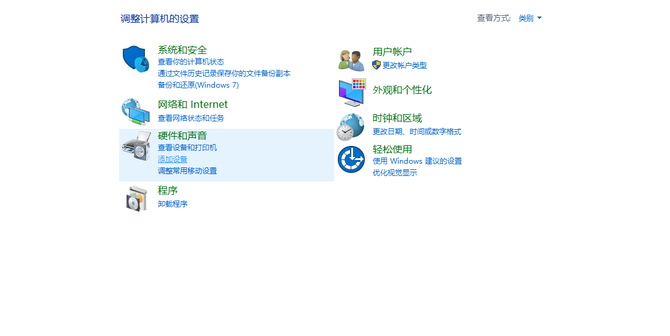Viewport: 670px width, 336px height.
Task: Click 通过文件历史记录保存你的文件备份副本 link
Action: pyautogui.click(x=224, y=74)
